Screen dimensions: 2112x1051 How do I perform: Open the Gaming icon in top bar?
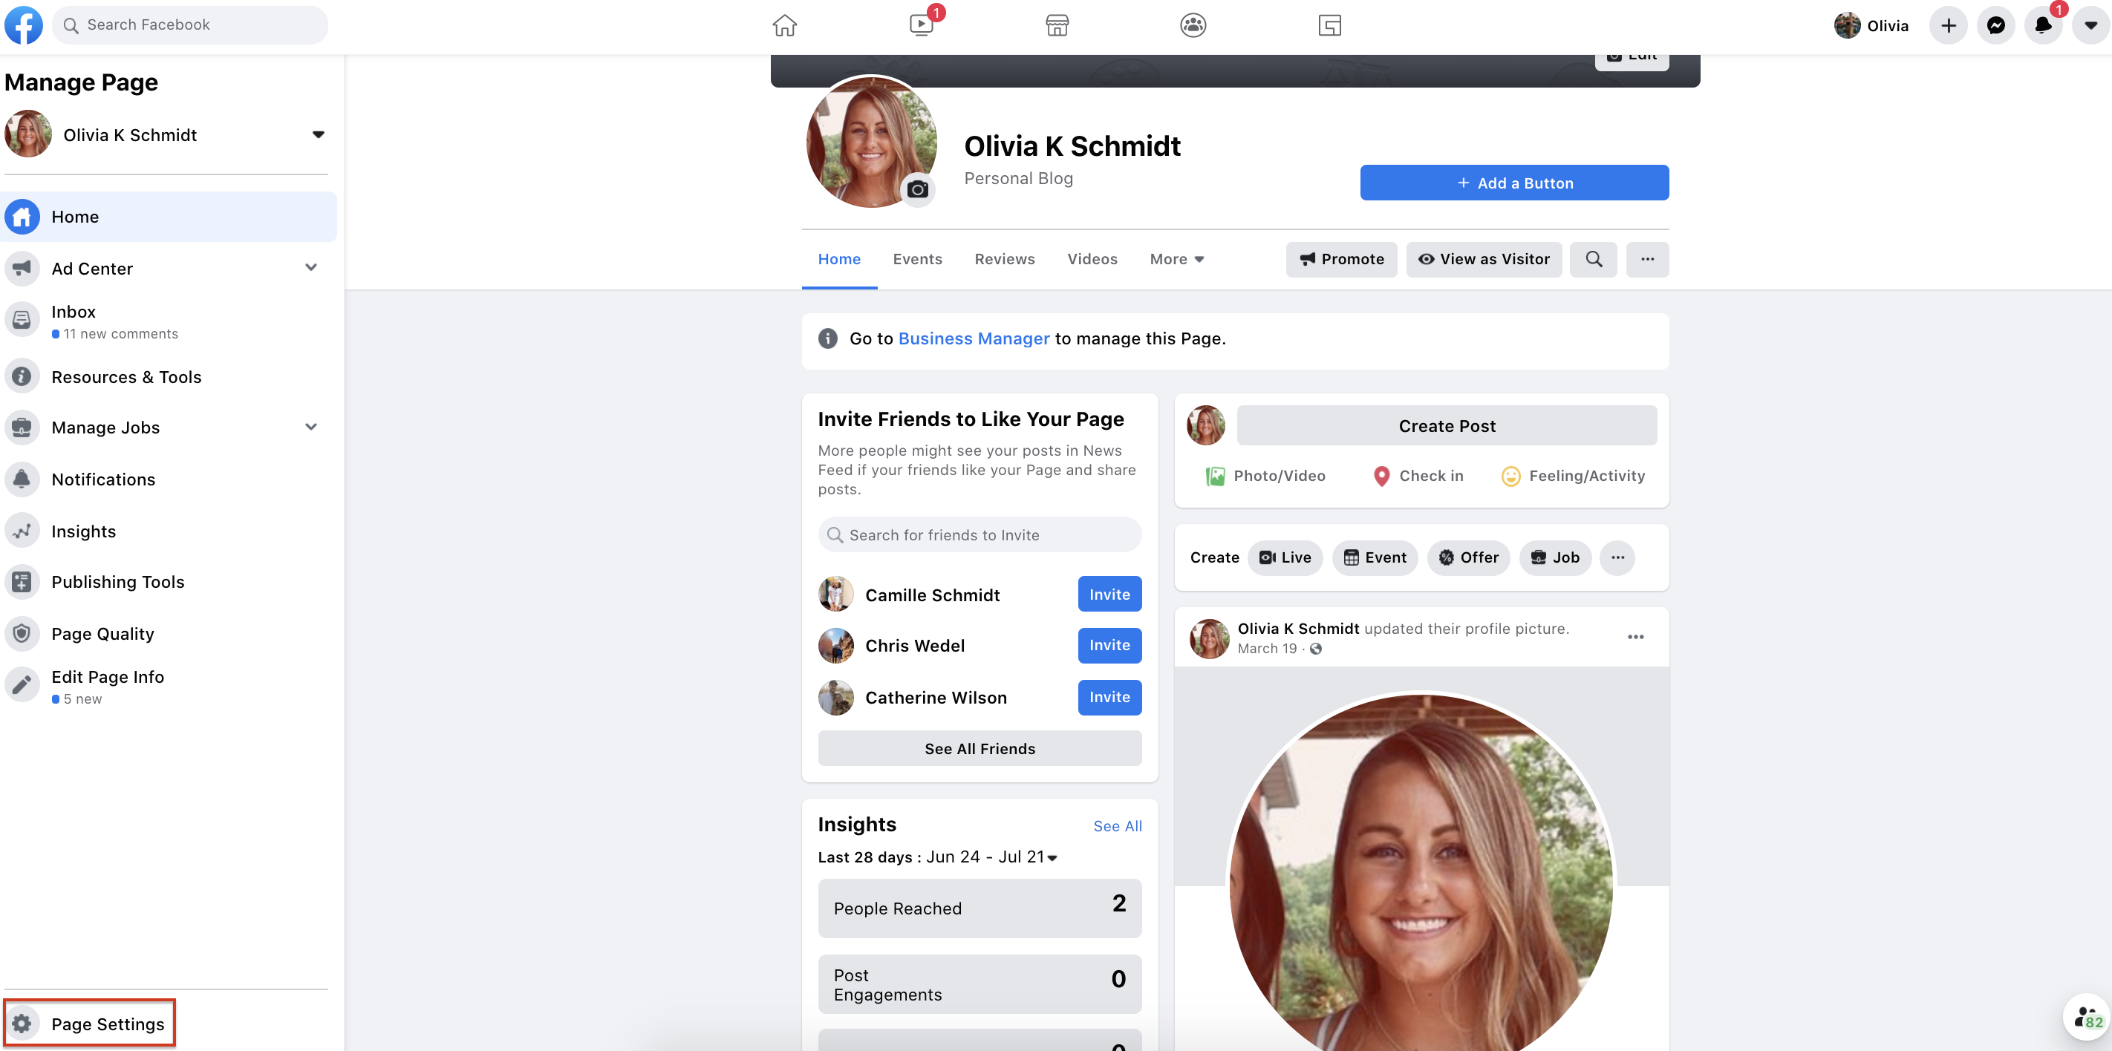(x=1329, y=25)
